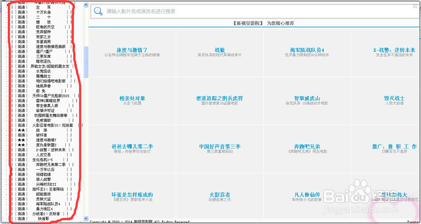Select 寄生兽真人版 in the movie list

pyautogui.click(x=47, y=106)
